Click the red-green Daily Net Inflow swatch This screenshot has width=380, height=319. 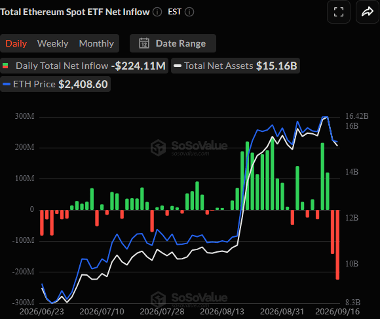click(x=5, y=66)
